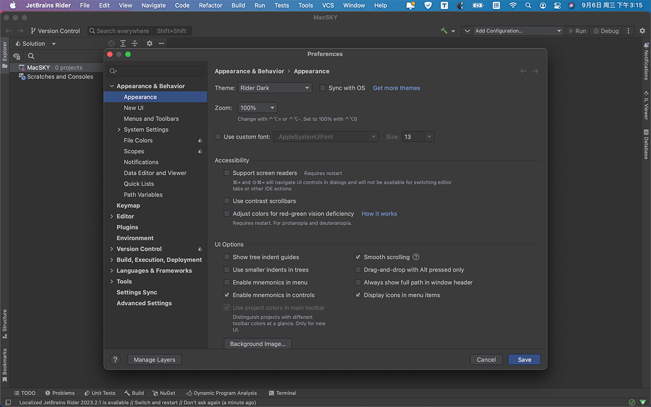
Task: Click the Background Image... button
Action: point(258,344)
